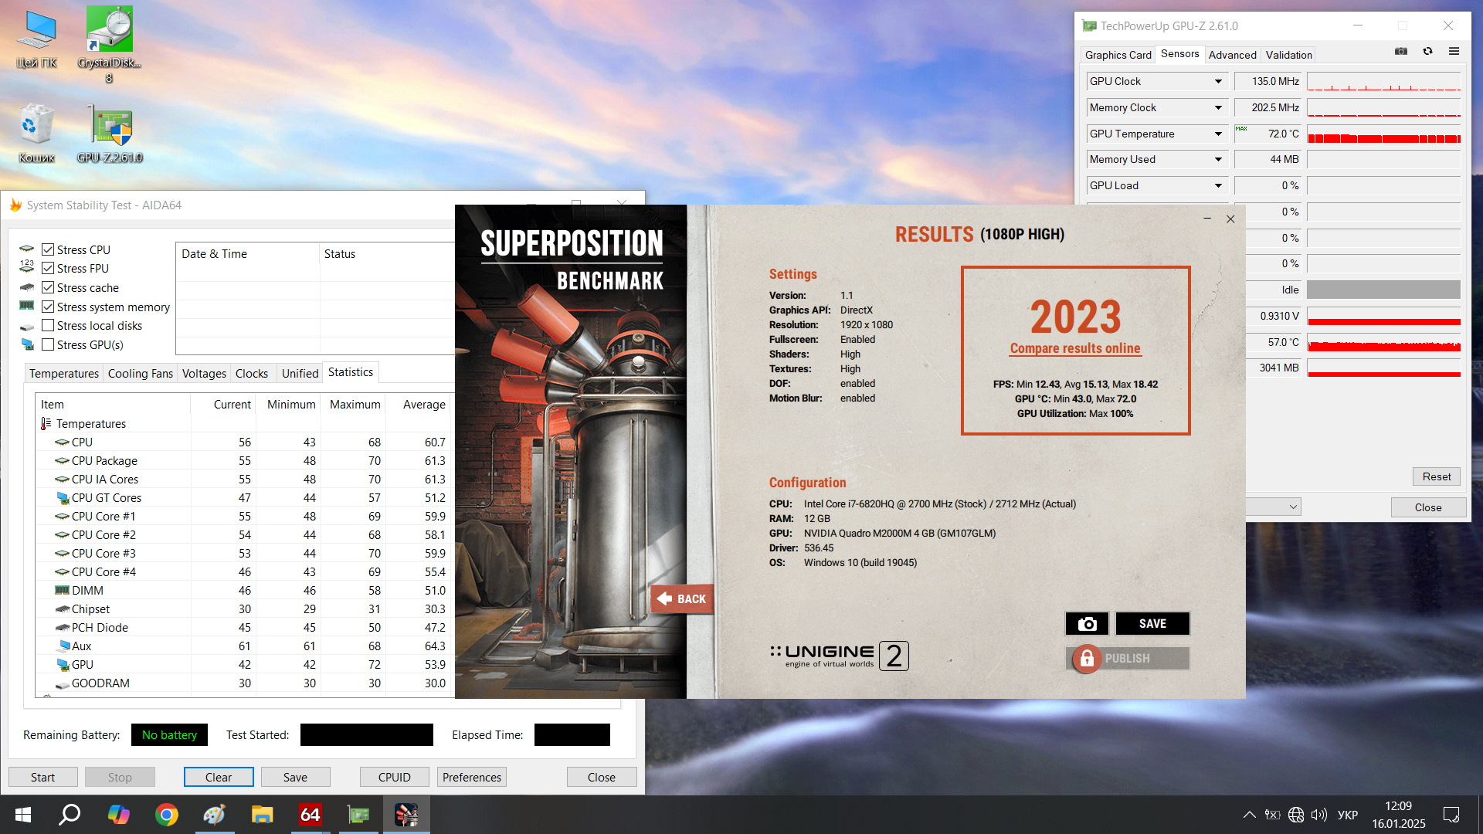Enable Stress GPU(s) checkbox
This screenshot has width=1483, height=834.
[48, 344]
